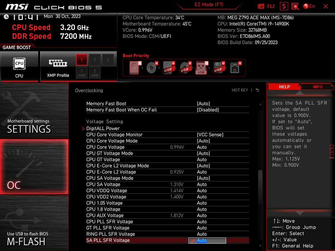Select the CPU SA Voltage row
Screen dimensions: 335x251
[167, 184]
